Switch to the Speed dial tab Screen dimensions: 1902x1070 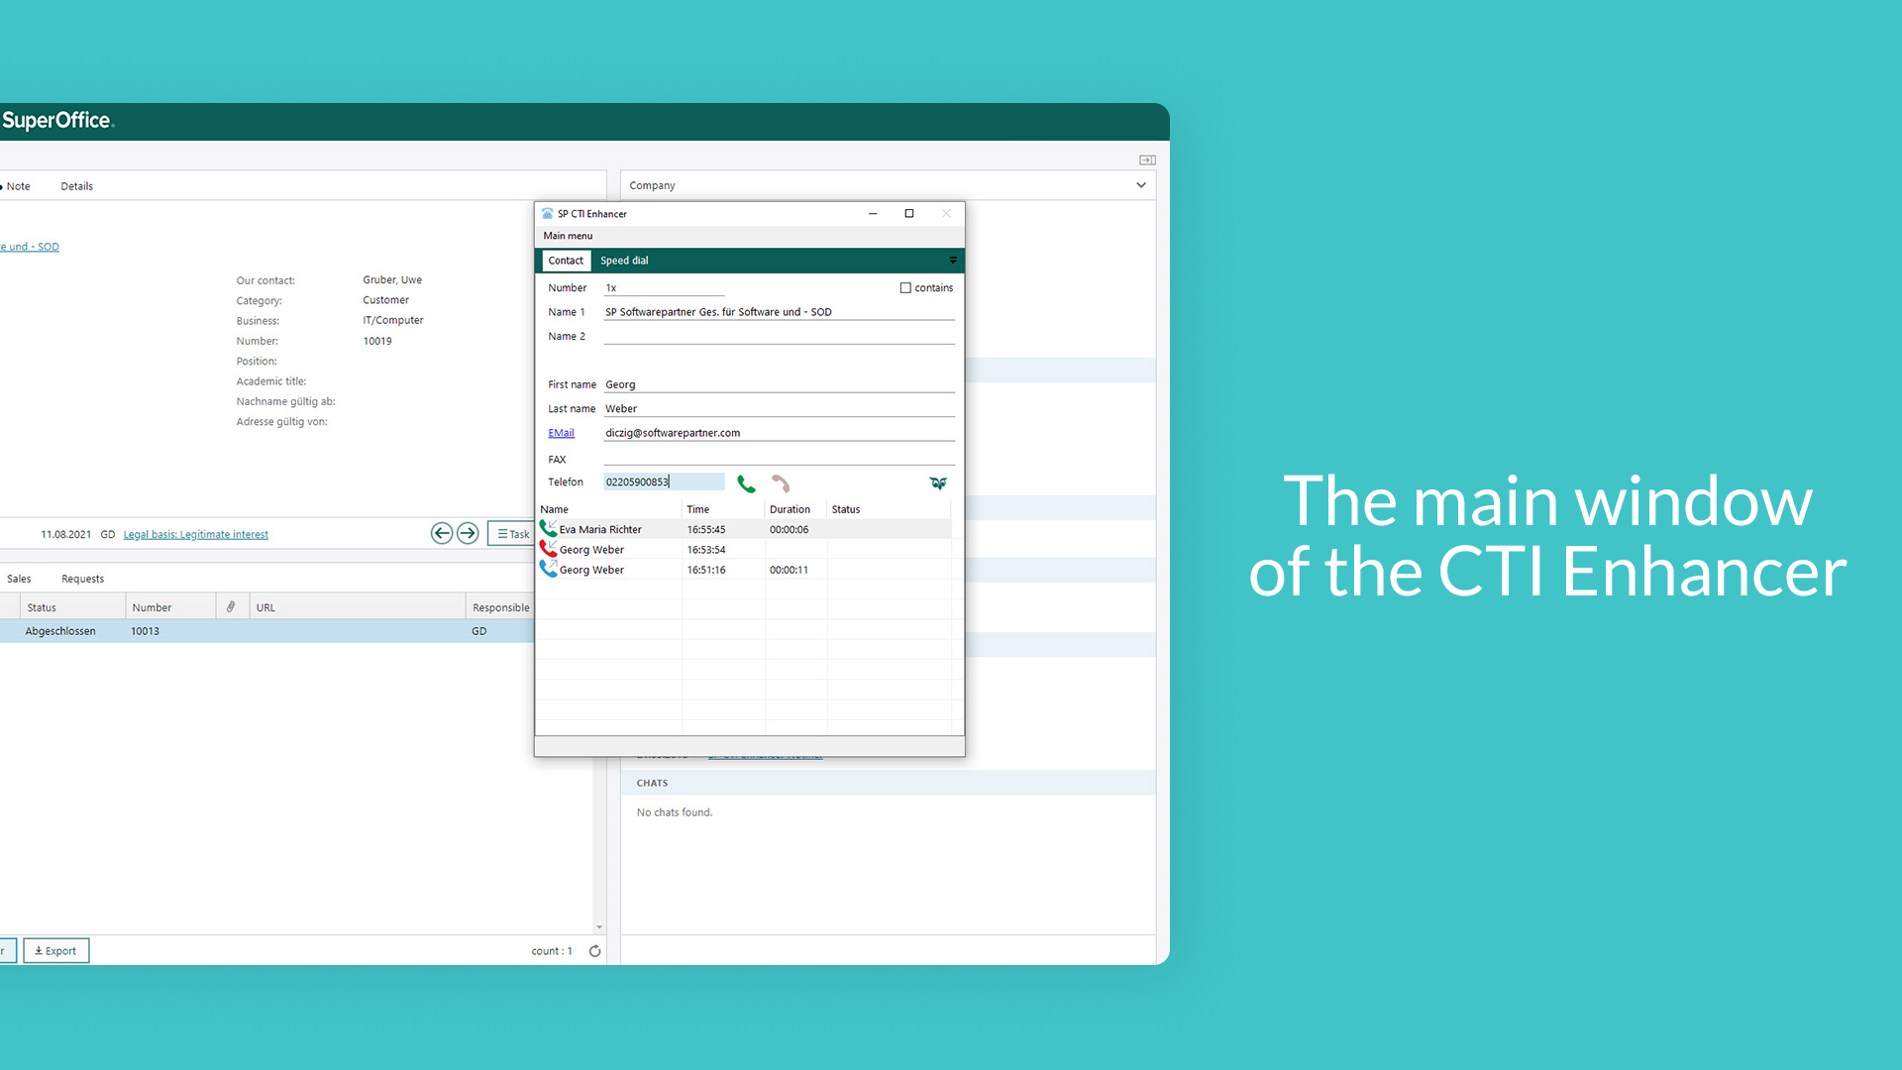[624, 261]
